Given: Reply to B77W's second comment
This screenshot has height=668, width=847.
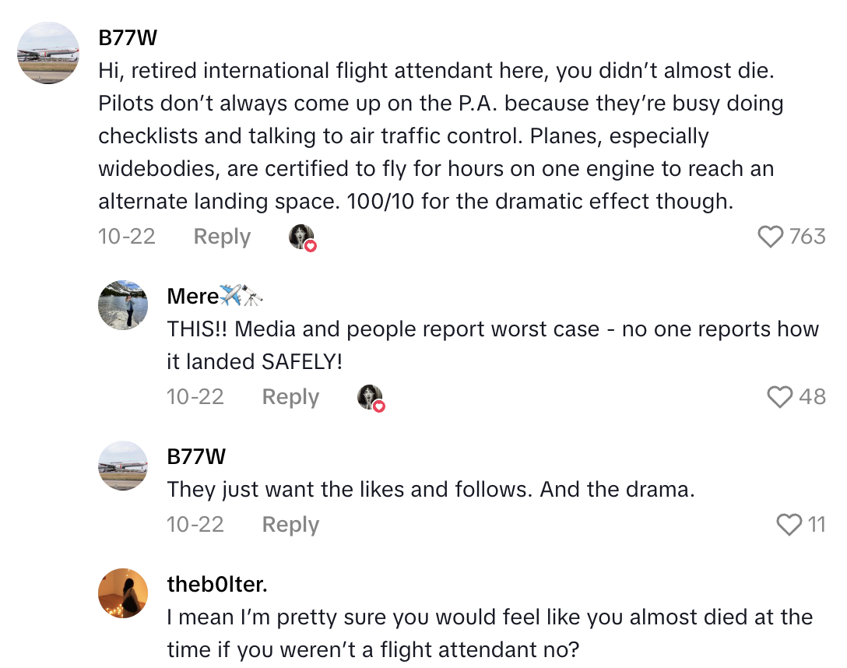Looking at the screenshot, I should [x=290, y=524].
